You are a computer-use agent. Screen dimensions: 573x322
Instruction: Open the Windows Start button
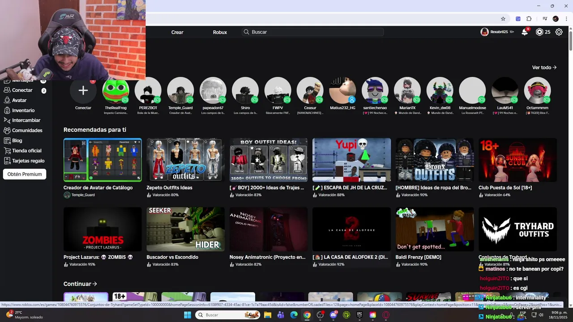click(x=188, y=315)
